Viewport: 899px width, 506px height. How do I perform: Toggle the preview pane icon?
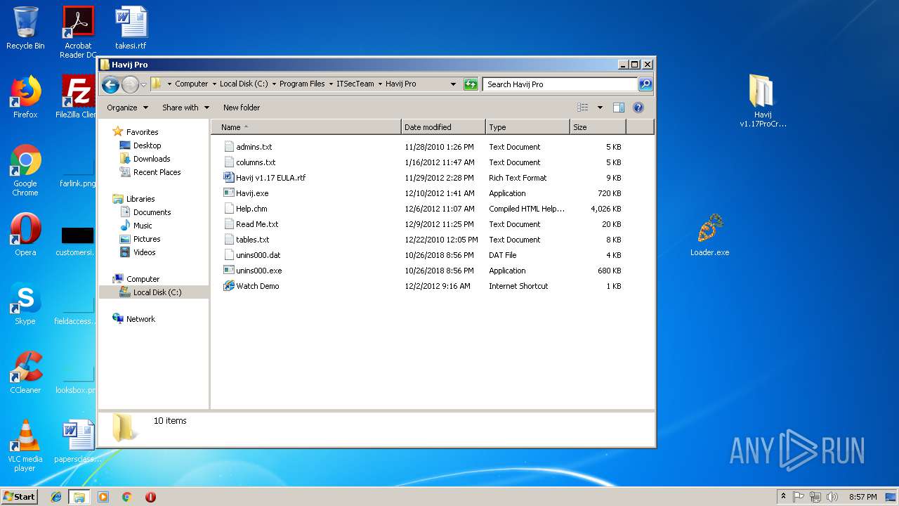coord(619,108)
